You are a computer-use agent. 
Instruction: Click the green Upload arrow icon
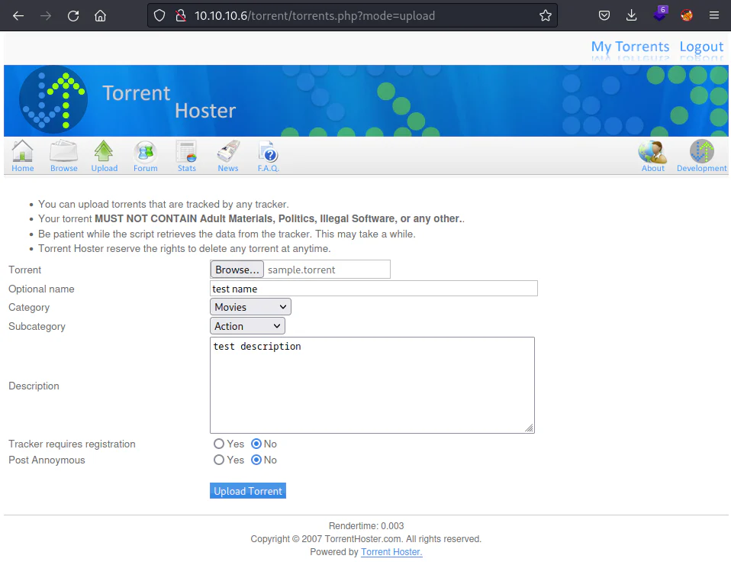[x=104, y=151]
